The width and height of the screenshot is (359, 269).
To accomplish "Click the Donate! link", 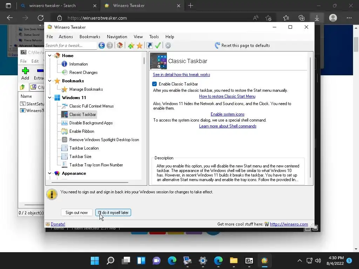I will pyautogui.click(x=58, y=224).
